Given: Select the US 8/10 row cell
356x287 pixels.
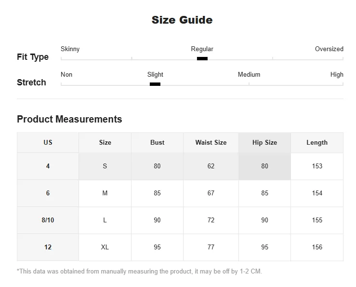Looking at the screenshot, I should tap(48, 220).
